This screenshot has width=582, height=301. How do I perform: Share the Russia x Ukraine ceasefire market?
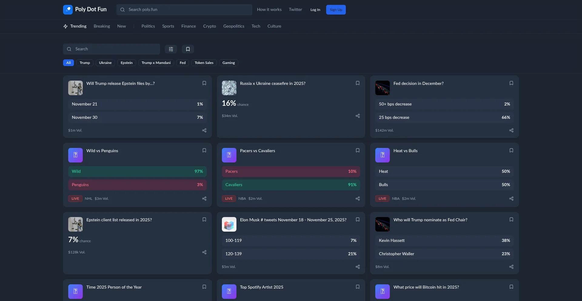click(358, 116)
